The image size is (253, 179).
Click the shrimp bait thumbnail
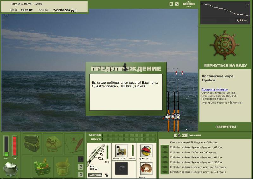(x=146, y=169)
